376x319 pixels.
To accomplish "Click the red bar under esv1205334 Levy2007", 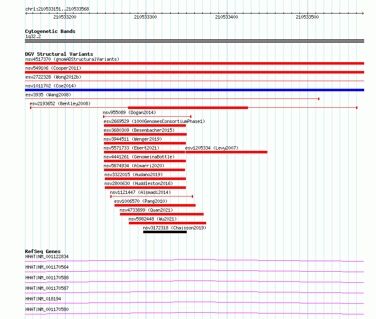I will pyautogui.click(x=226, y=152).
